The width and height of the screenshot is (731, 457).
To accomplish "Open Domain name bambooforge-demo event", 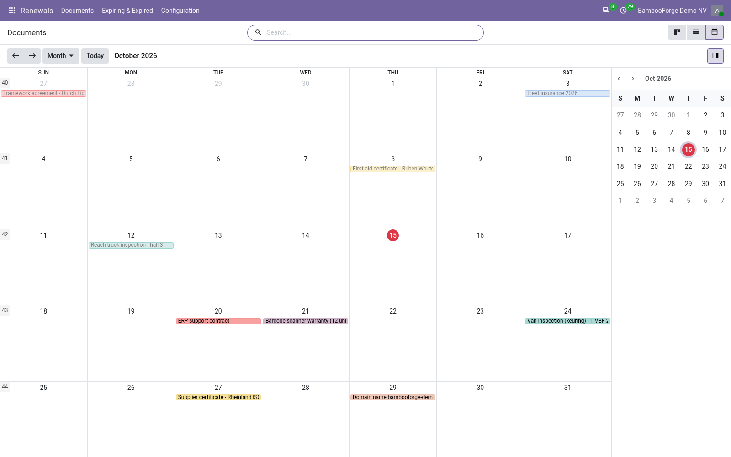I will coord(393,397).
